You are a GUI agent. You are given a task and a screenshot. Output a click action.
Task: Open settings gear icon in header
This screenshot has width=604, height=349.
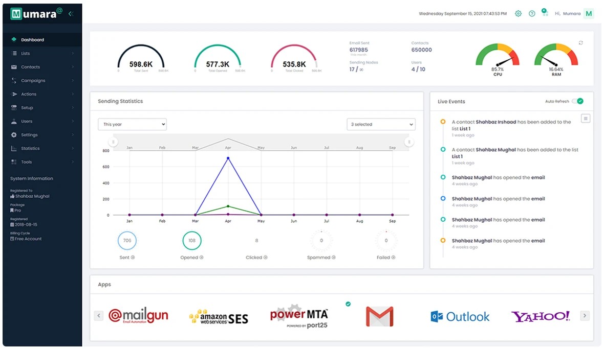tap(518, 13)
